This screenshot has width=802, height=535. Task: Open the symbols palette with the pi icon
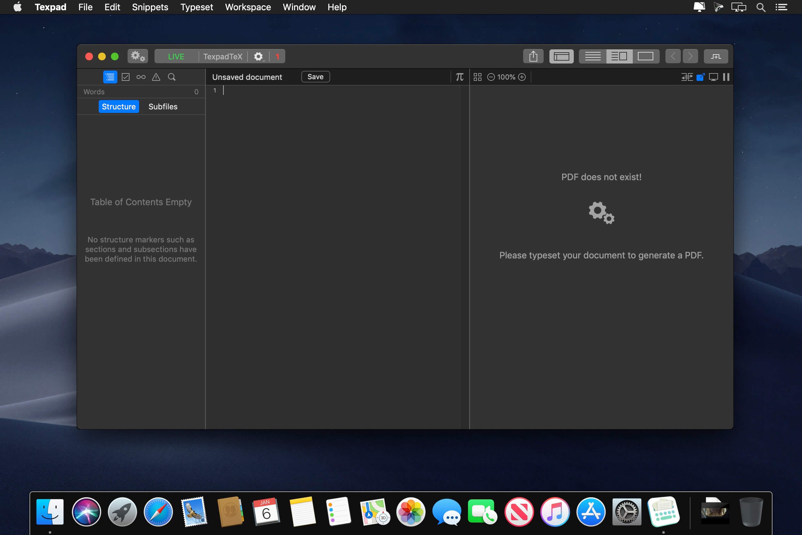click(459, 77)
